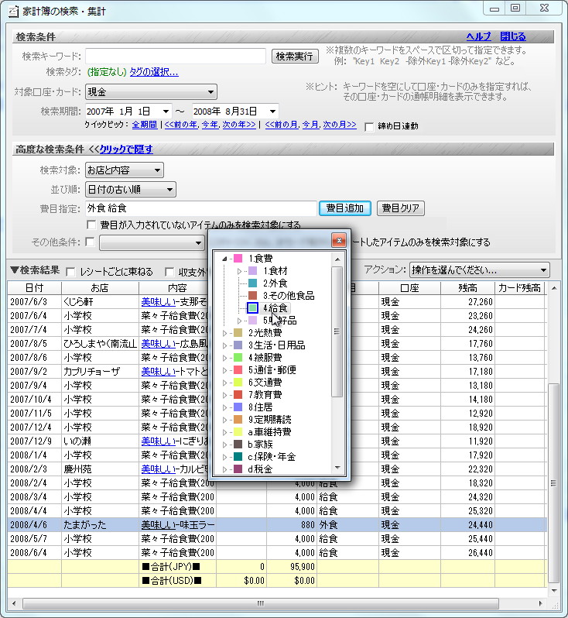568x618 pixels.
Task: Select the 9.定期購読 category icon
Action: 238,420
